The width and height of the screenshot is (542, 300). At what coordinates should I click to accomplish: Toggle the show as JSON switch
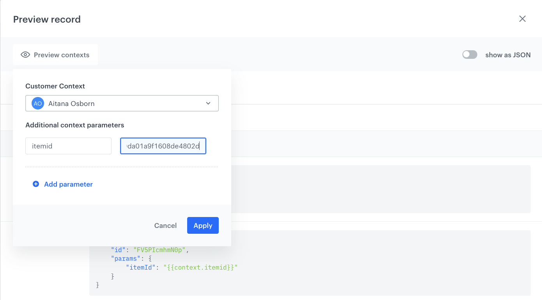click(x=469, y=55)
